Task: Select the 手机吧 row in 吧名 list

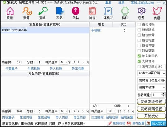Action: click(113, 31)
